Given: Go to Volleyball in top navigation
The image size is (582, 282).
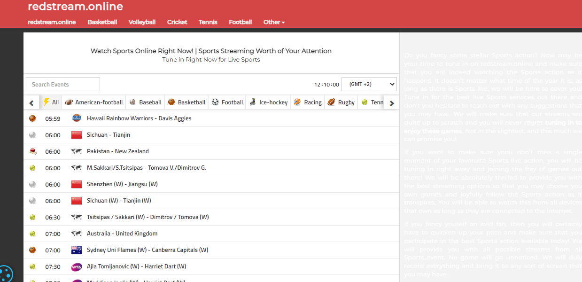Looking at the screenshot, I should tap(142, 22).
